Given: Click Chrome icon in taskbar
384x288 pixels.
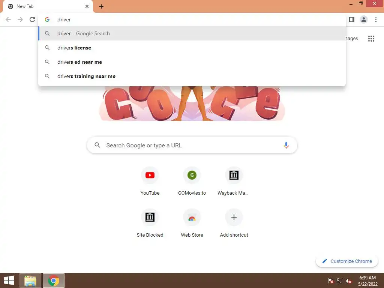Looking at the screenshot, I should [54, 280].
